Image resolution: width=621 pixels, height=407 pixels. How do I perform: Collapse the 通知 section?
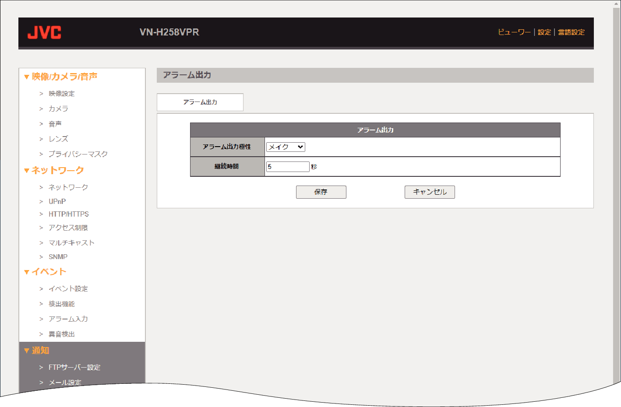coord(36,351)
